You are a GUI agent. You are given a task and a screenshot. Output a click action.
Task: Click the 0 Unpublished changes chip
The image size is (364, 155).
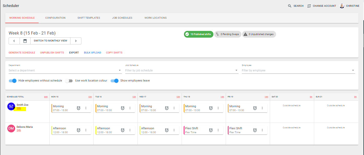coord(259,34)
